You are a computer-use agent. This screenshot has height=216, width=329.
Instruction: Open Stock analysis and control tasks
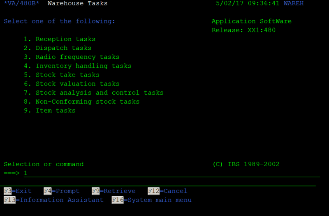pyautogui.click(x=94, y=93)
